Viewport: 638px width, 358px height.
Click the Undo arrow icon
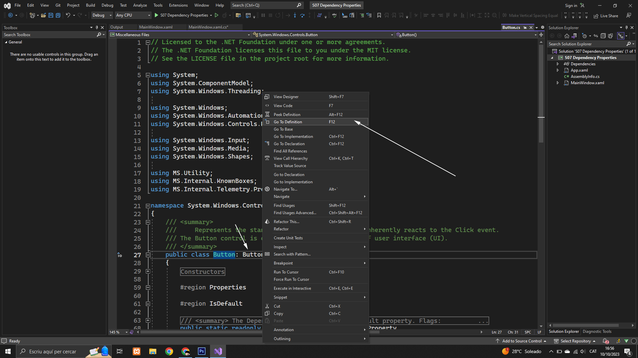point(68,15)
